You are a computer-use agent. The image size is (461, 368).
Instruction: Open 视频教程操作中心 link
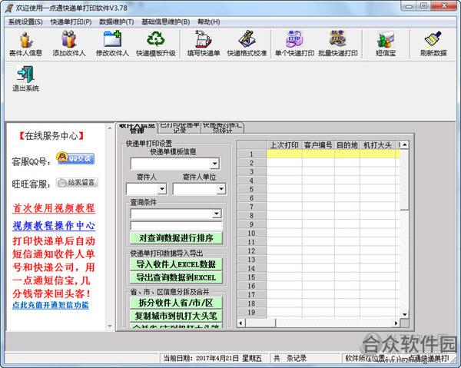(54, 225)
